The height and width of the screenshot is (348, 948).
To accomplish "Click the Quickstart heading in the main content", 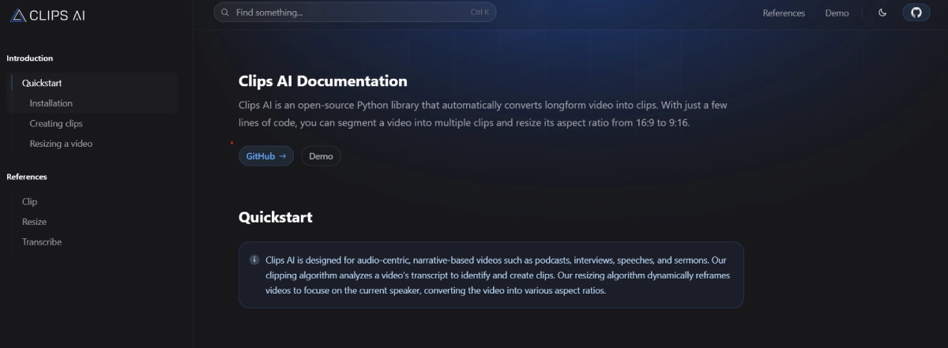I will [275, 217].
